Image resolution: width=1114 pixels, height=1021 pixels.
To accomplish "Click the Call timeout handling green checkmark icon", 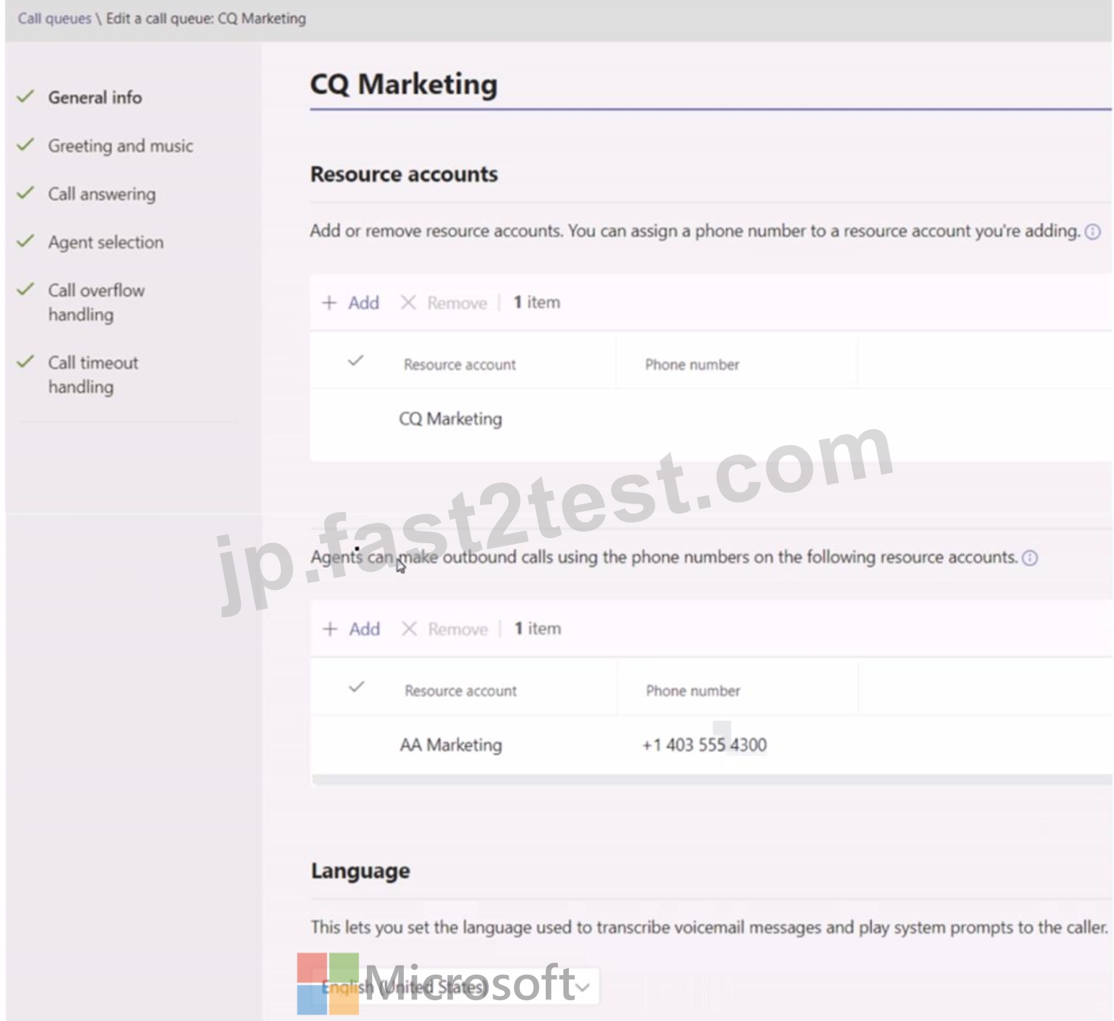I will click(x=26, y=361).
